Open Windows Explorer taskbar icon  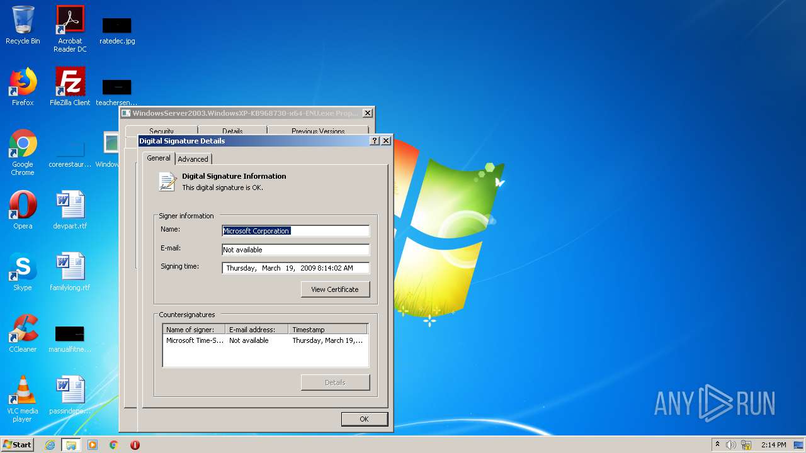pos(71,445)
